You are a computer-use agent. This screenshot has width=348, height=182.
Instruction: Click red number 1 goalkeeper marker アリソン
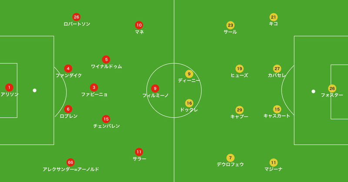pos(9,87)
